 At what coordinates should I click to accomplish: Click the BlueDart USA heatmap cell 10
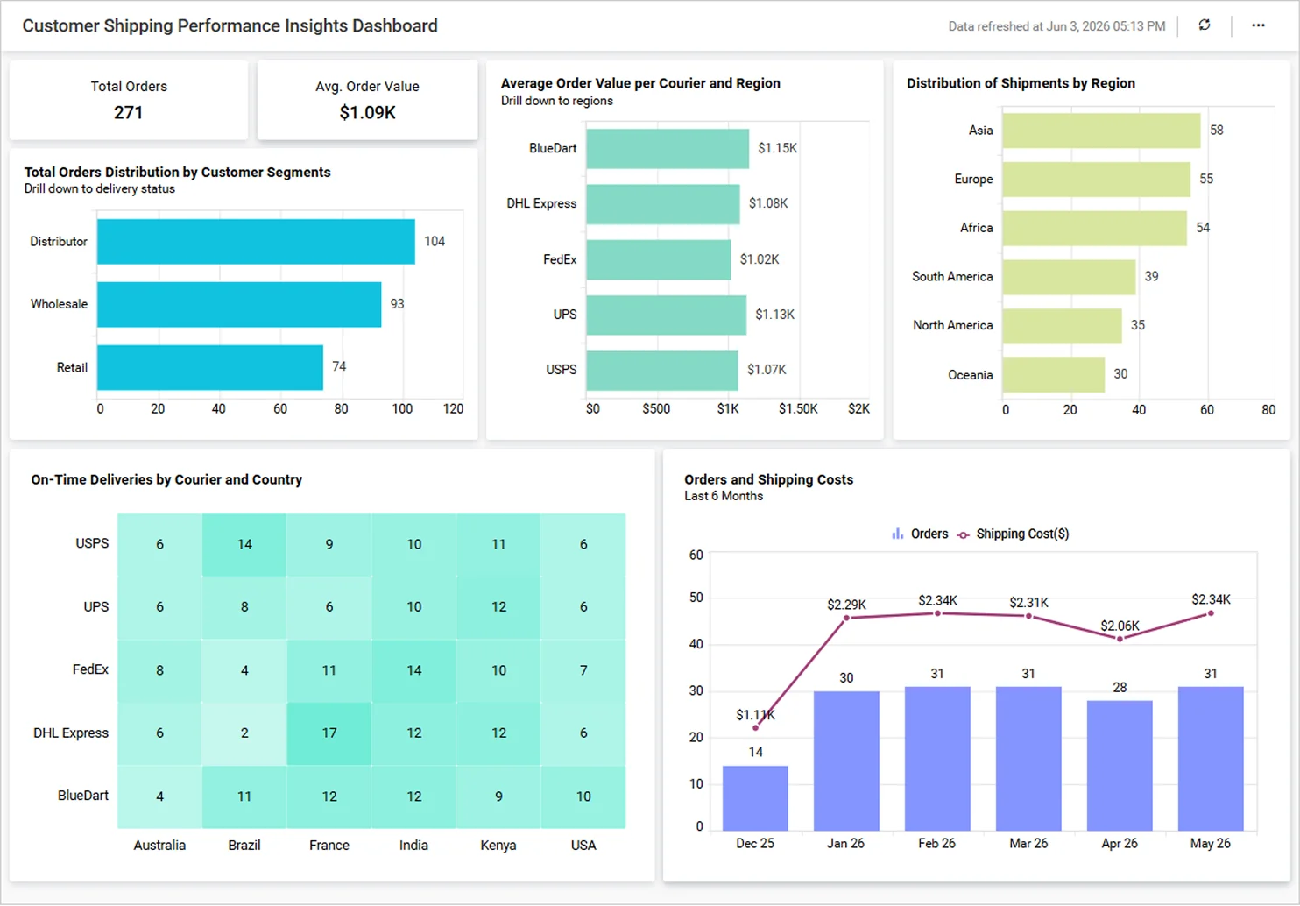pyautogui.click(x=583, y=796)
